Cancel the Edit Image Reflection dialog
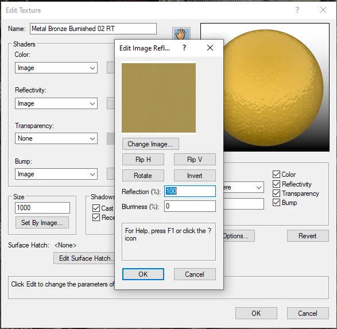 coord(195,274)
